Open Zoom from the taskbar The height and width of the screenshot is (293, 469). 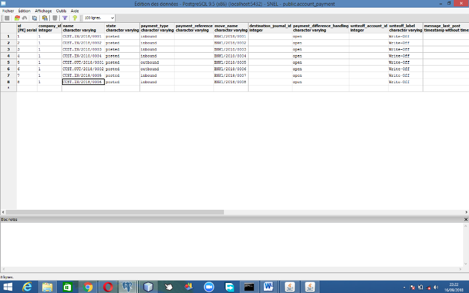(209, 287)
